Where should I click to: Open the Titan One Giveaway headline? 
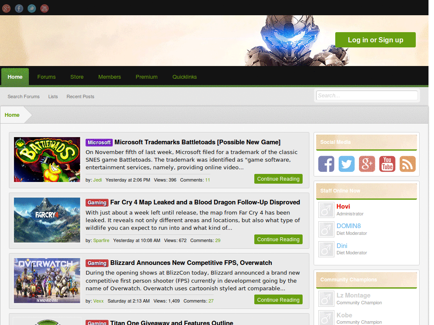coord(172,322)
